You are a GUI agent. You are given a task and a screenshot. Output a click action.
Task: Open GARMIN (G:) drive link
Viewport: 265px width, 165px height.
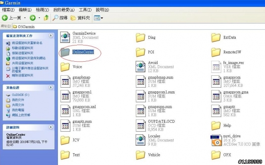(x=20, y=95)
